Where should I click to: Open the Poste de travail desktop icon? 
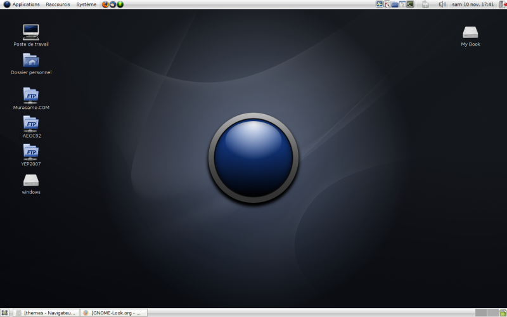click(31, 36)
